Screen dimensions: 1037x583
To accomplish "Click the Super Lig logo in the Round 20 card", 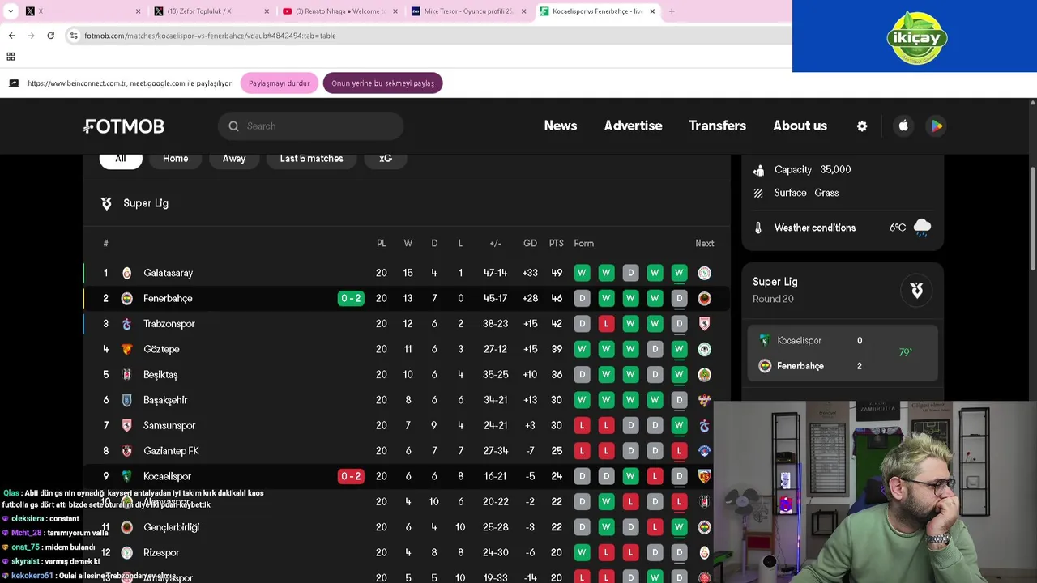I will (x=916, y=290).
